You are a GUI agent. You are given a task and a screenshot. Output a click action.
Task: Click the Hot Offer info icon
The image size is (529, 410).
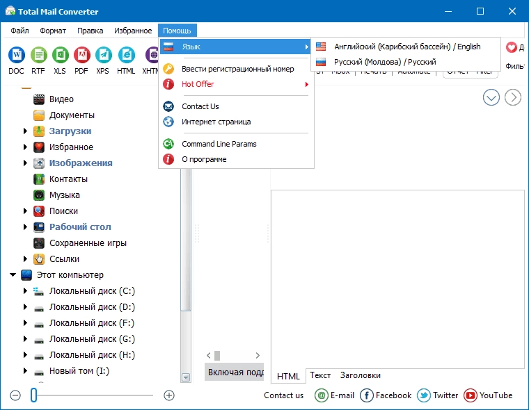coord(168,84)
